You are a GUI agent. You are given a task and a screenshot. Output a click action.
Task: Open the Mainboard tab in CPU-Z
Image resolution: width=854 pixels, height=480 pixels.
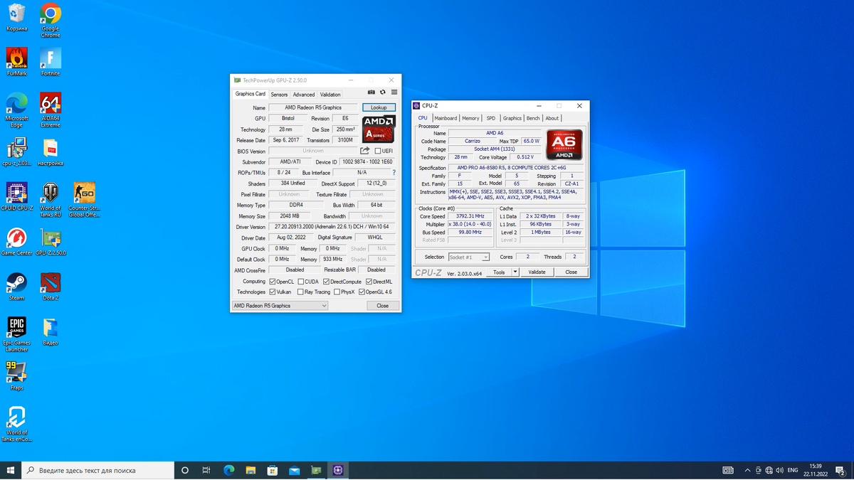pos(446,118)
